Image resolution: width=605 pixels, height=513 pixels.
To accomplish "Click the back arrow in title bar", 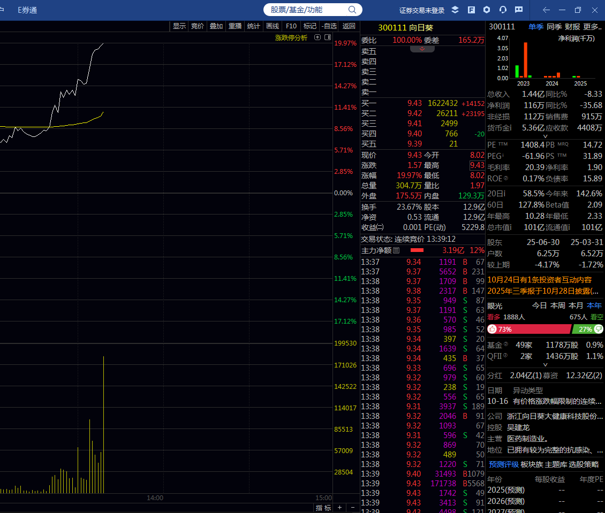I will coord(546,10).
